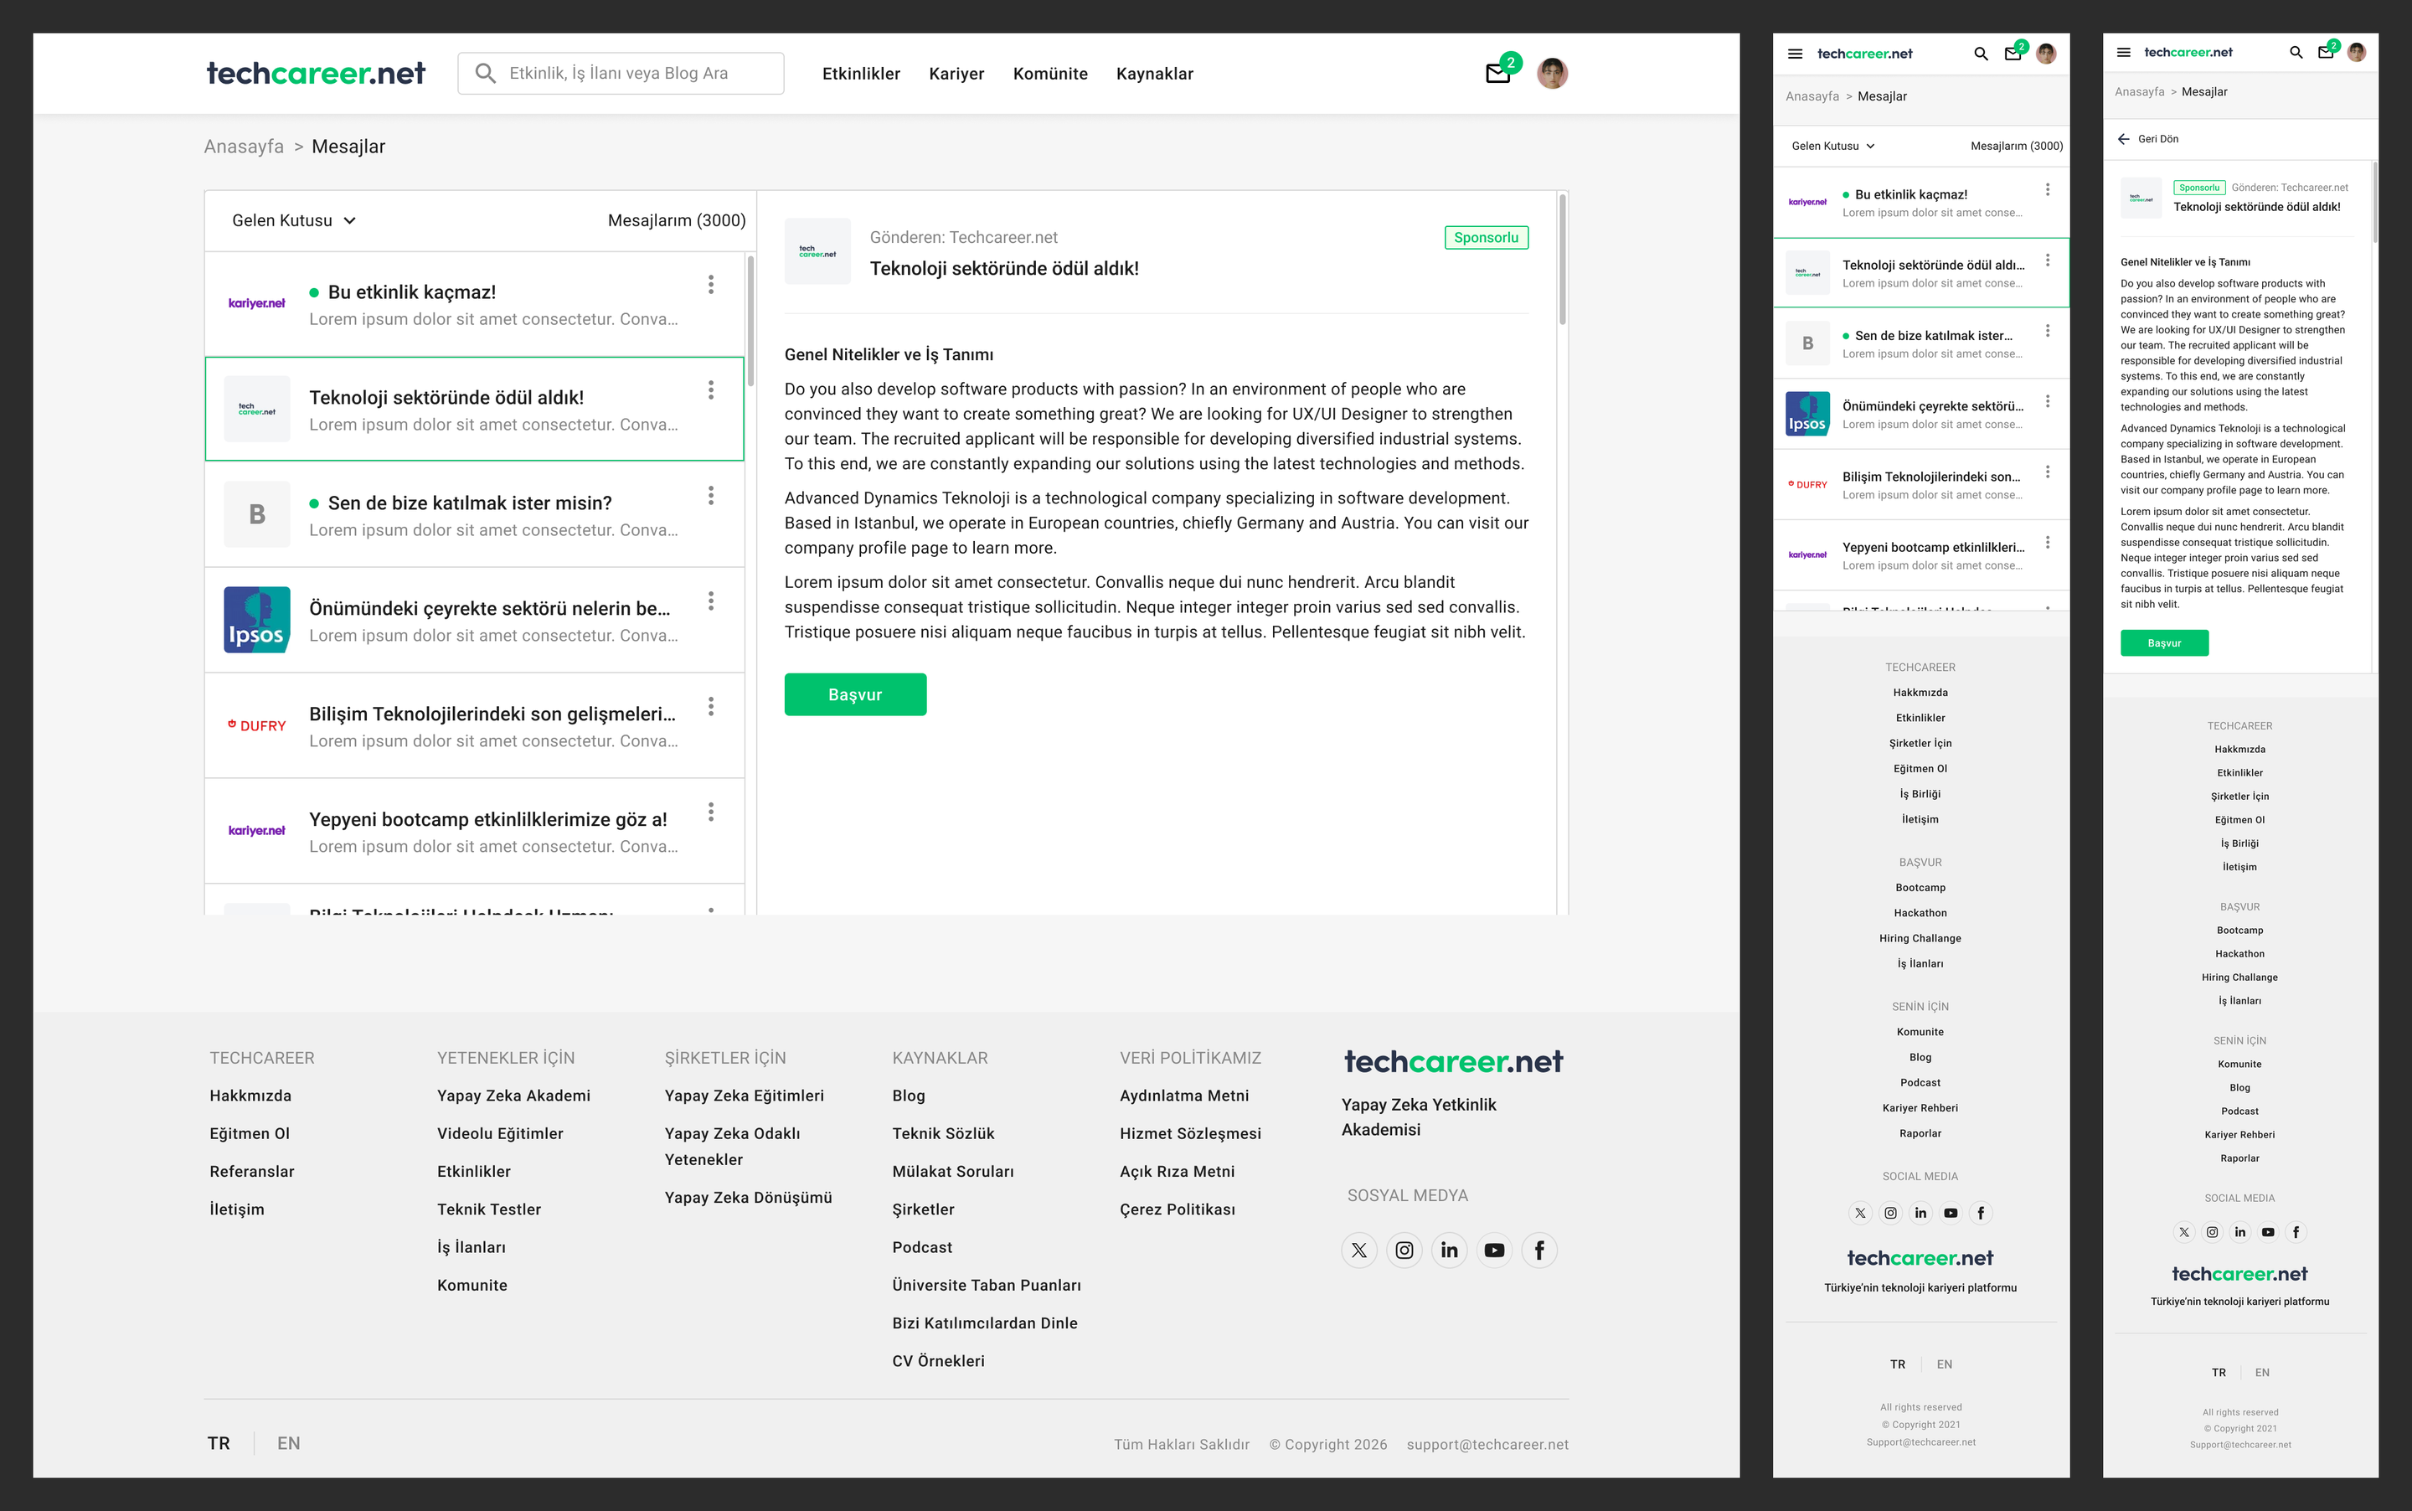Open X (Twitter) icon in desktop footer
The width and height of the screenshot is (2412, 1511).
tap(1359, 1251)
